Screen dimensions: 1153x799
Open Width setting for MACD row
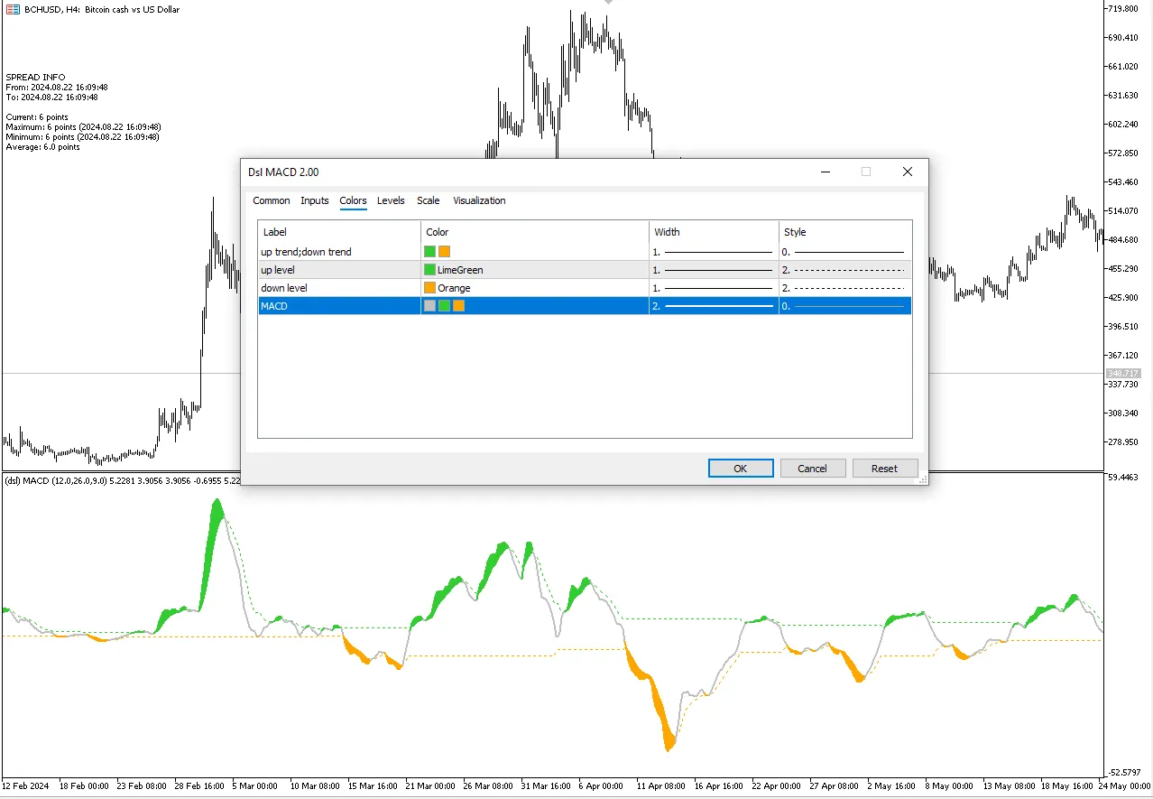[x=713, y=306]
